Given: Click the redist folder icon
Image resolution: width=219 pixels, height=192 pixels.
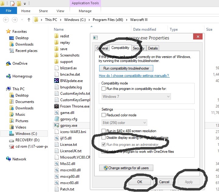Looking at the screenshot, I should point(56,36).
